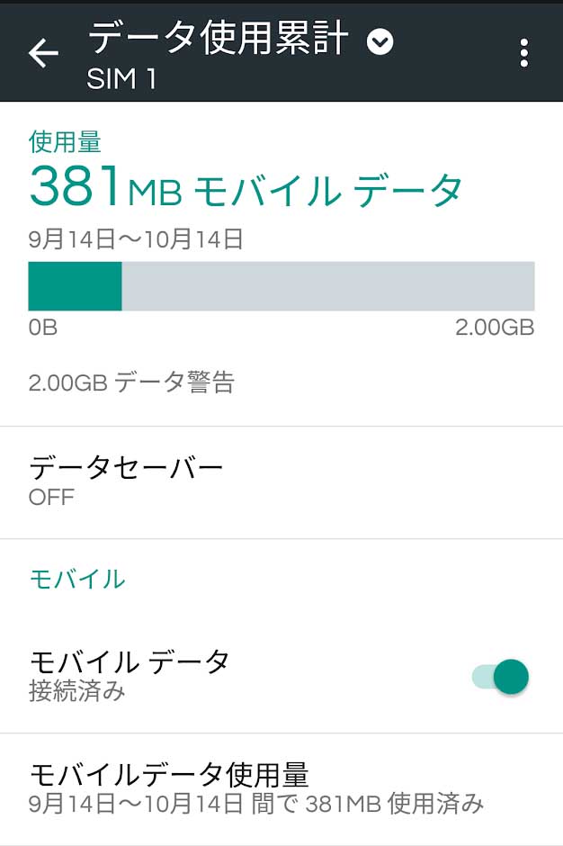This screenshot has height=846, width=563.
Task: Tap the 0B label under the usage bar
Action: (x=42, y=328)
